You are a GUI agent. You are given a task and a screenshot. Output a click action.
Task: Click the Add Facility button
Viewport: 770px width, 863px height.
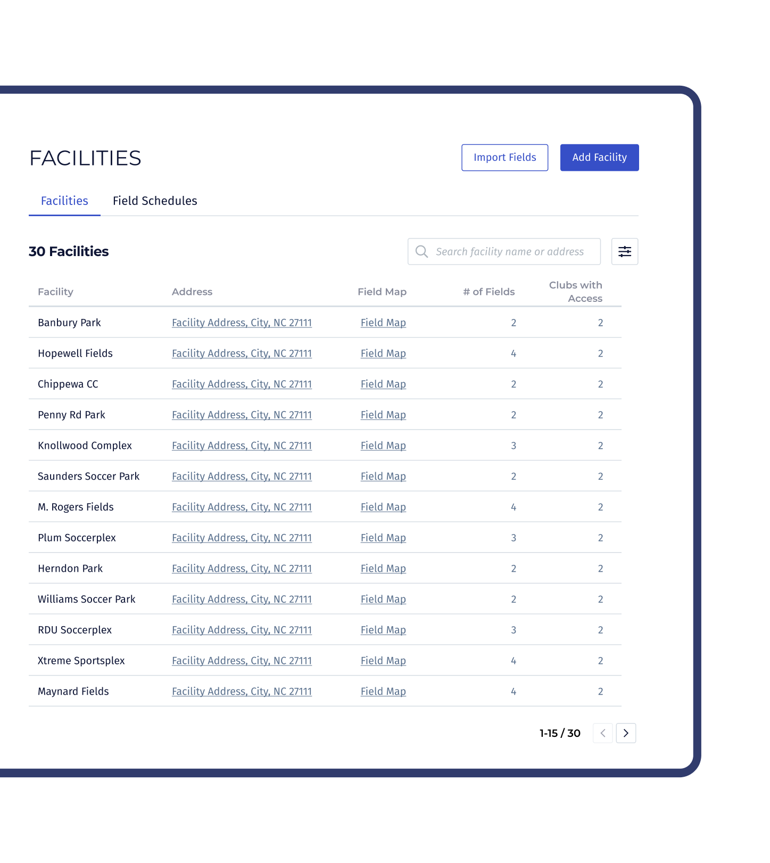point(600,158)
